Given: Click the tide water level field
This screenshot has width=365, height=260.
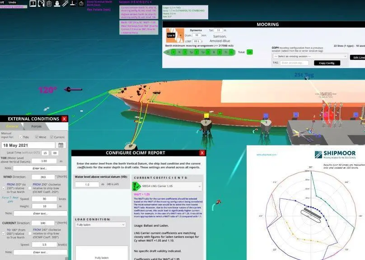Looking at the screenshot, I should (44, 161).
